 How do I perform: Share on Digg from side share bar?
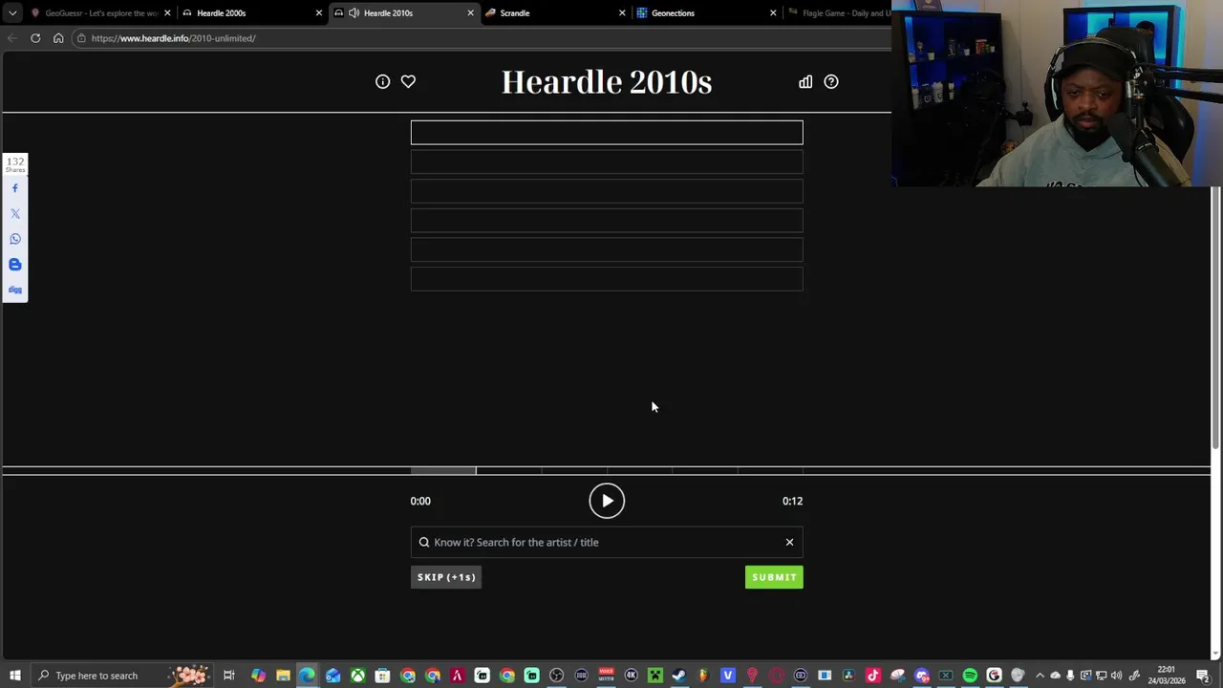(x=15, y=290)
